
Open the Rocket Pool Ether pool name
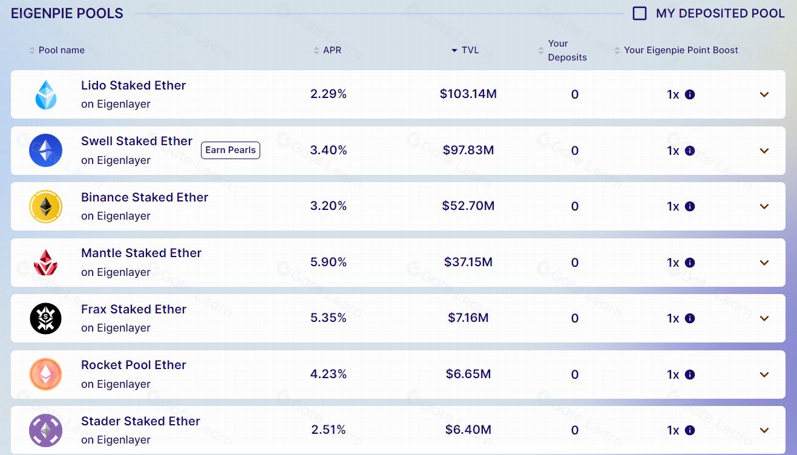(134, 365)
